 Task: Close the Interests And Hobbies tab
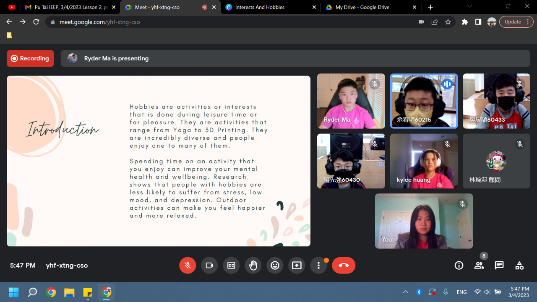(315, 7)
